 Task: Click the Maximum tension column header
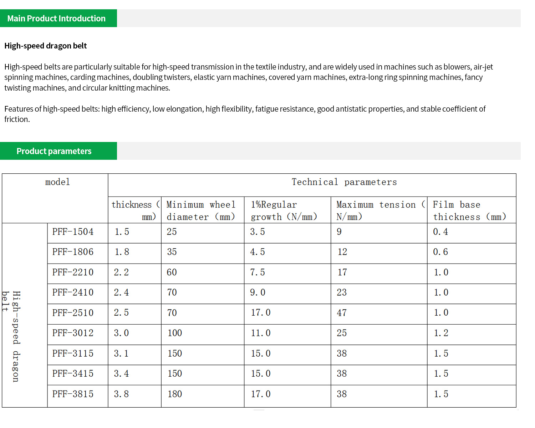380,210
